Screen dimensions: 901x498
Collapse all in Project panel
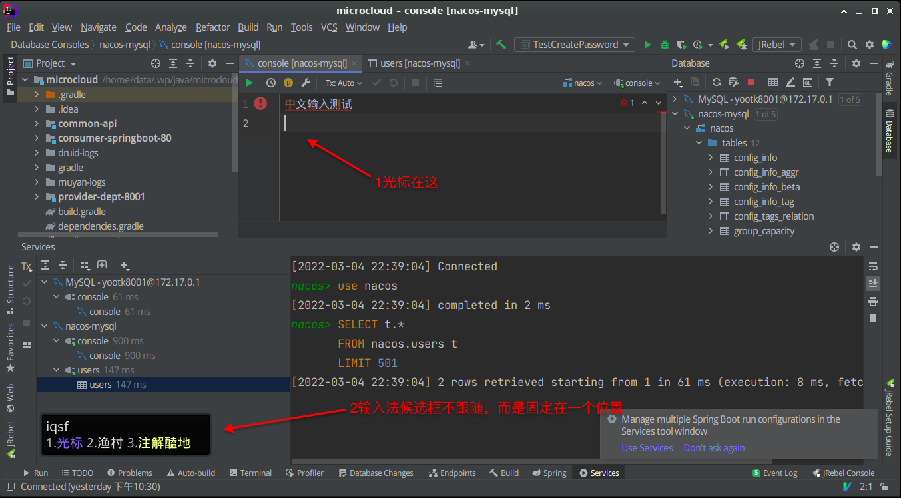[190, 63]
